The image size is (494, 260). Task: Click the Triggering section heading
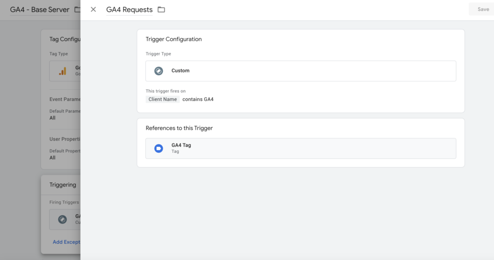(x=63, y=185)
